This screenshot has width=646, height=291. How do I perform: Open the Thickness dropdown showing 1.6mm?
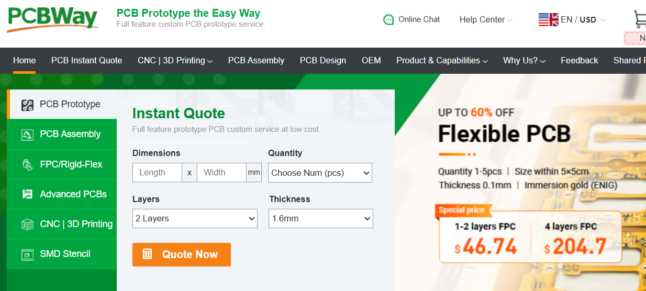coord(321,219)
